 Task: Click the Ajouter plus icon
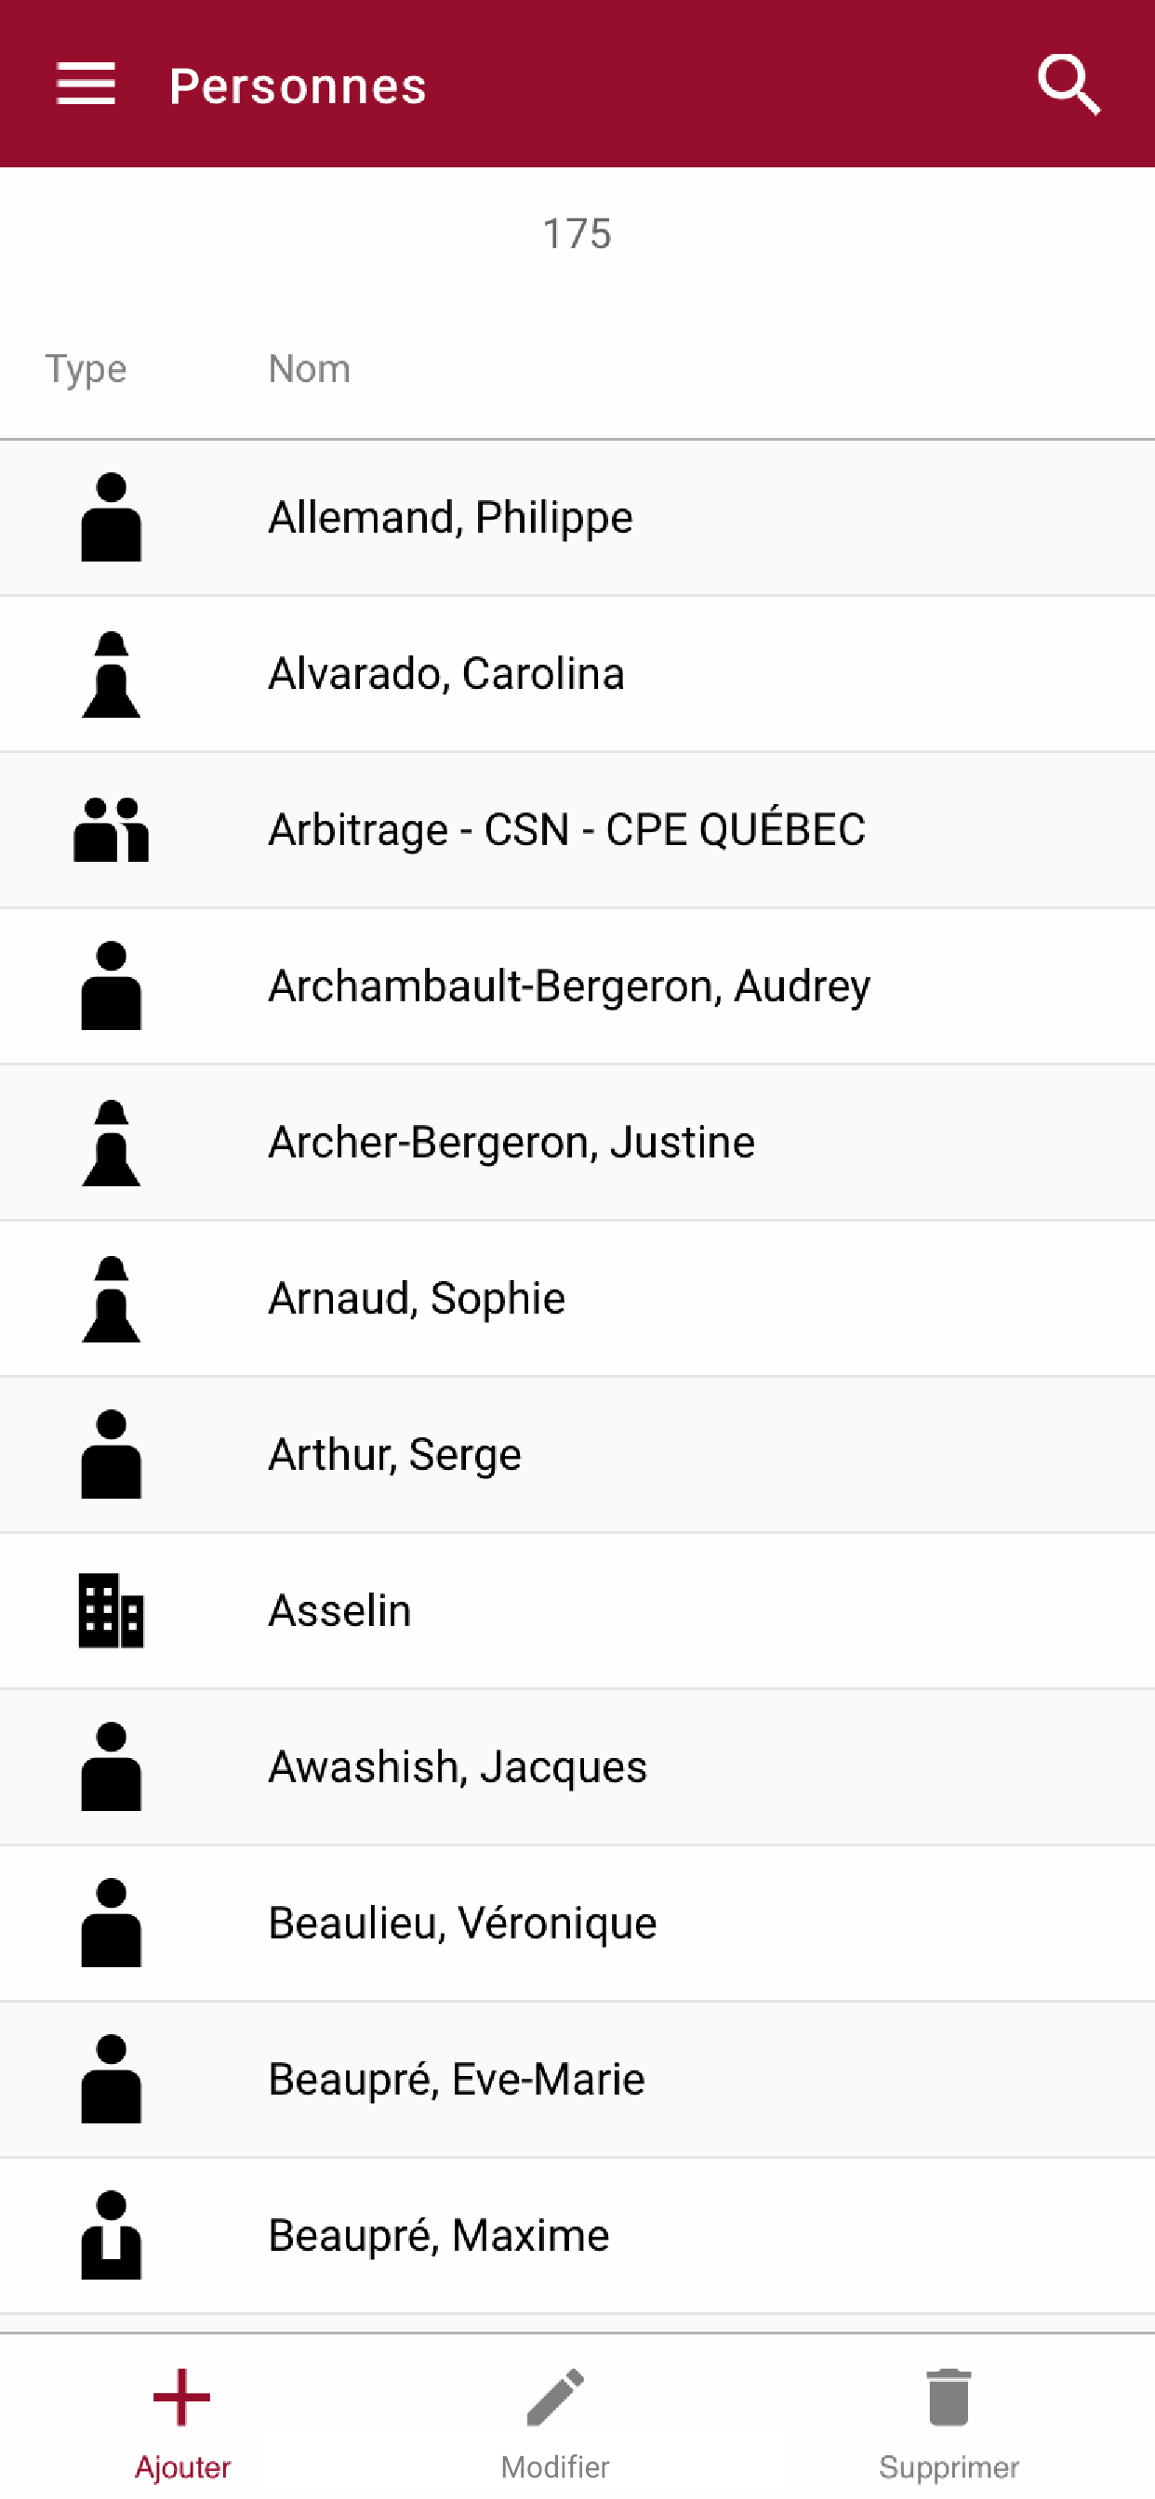[181, 2396]
